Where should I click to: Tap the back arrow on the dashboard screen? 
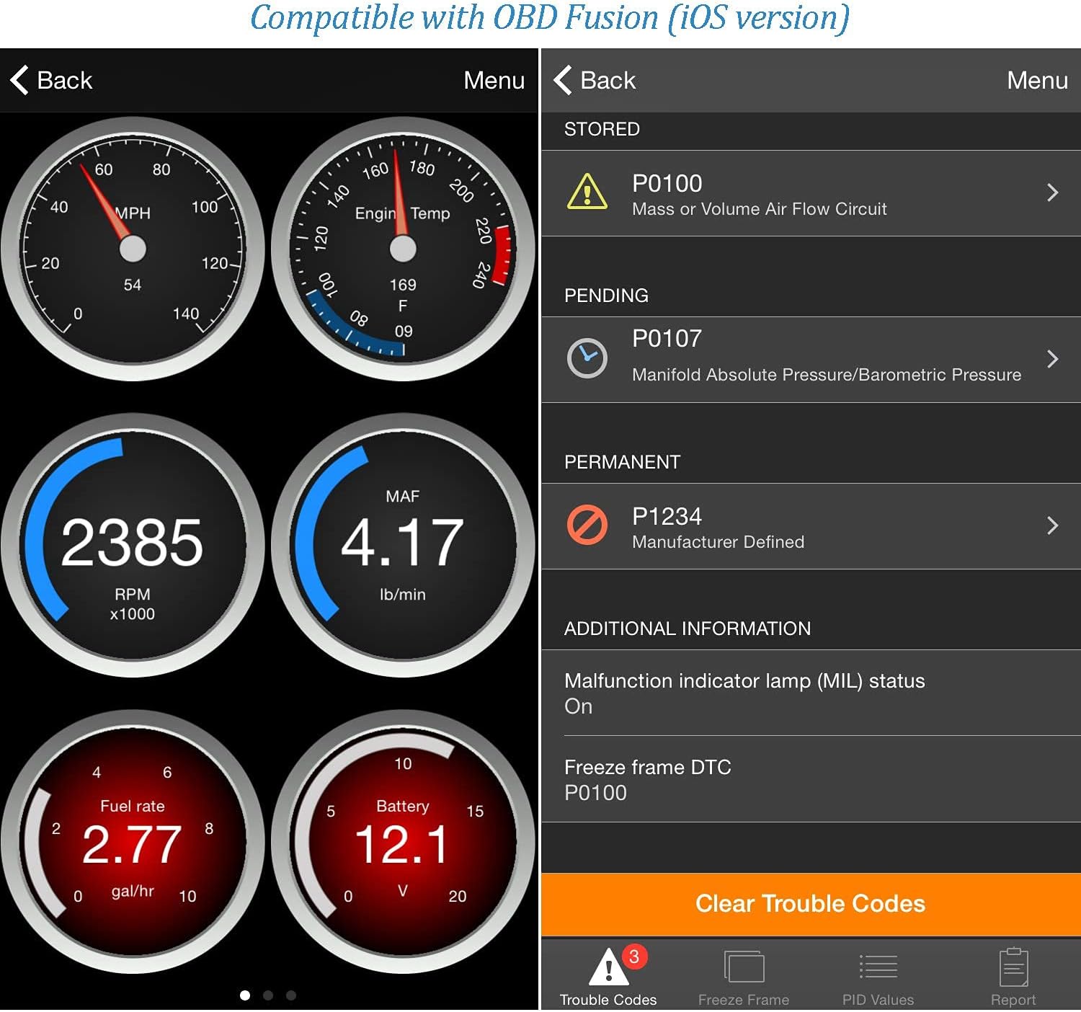point(20,80)
